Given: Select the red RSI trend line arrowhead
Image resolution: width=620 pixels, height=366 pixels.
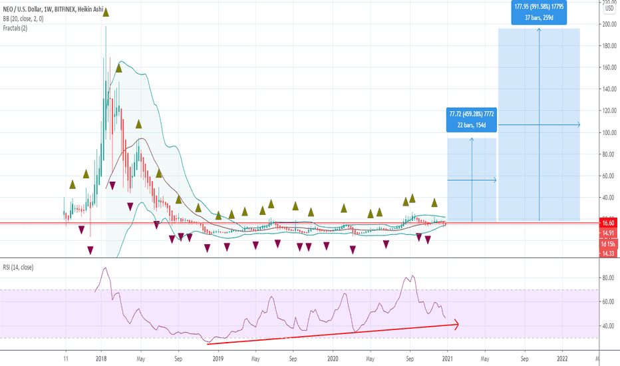Looking at the screenshot, I should (x=456, y=325).
